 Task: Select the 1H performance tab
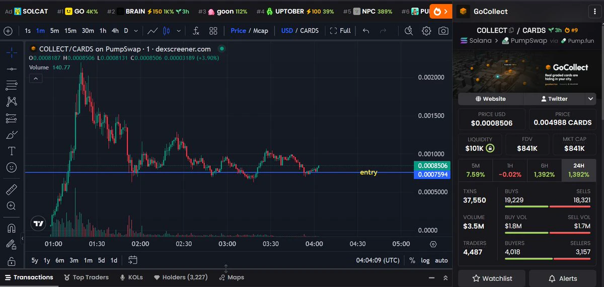pos(510,170)
